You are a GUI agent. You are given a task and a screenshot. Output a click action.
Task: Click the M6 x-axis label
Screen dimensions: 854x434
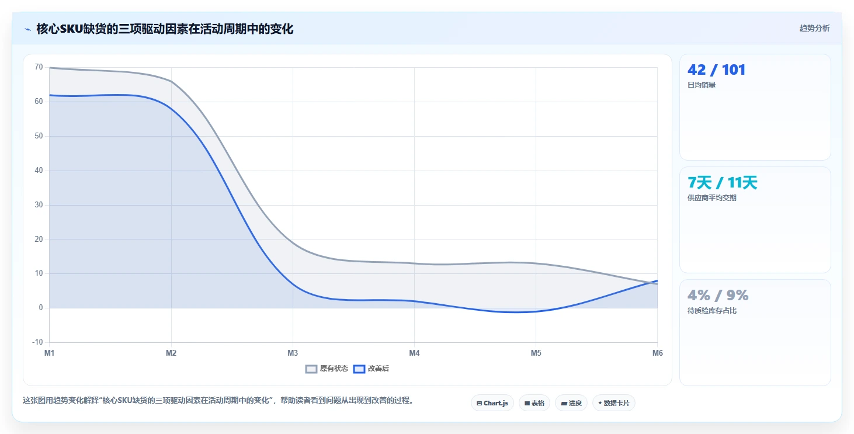[657, 353]
